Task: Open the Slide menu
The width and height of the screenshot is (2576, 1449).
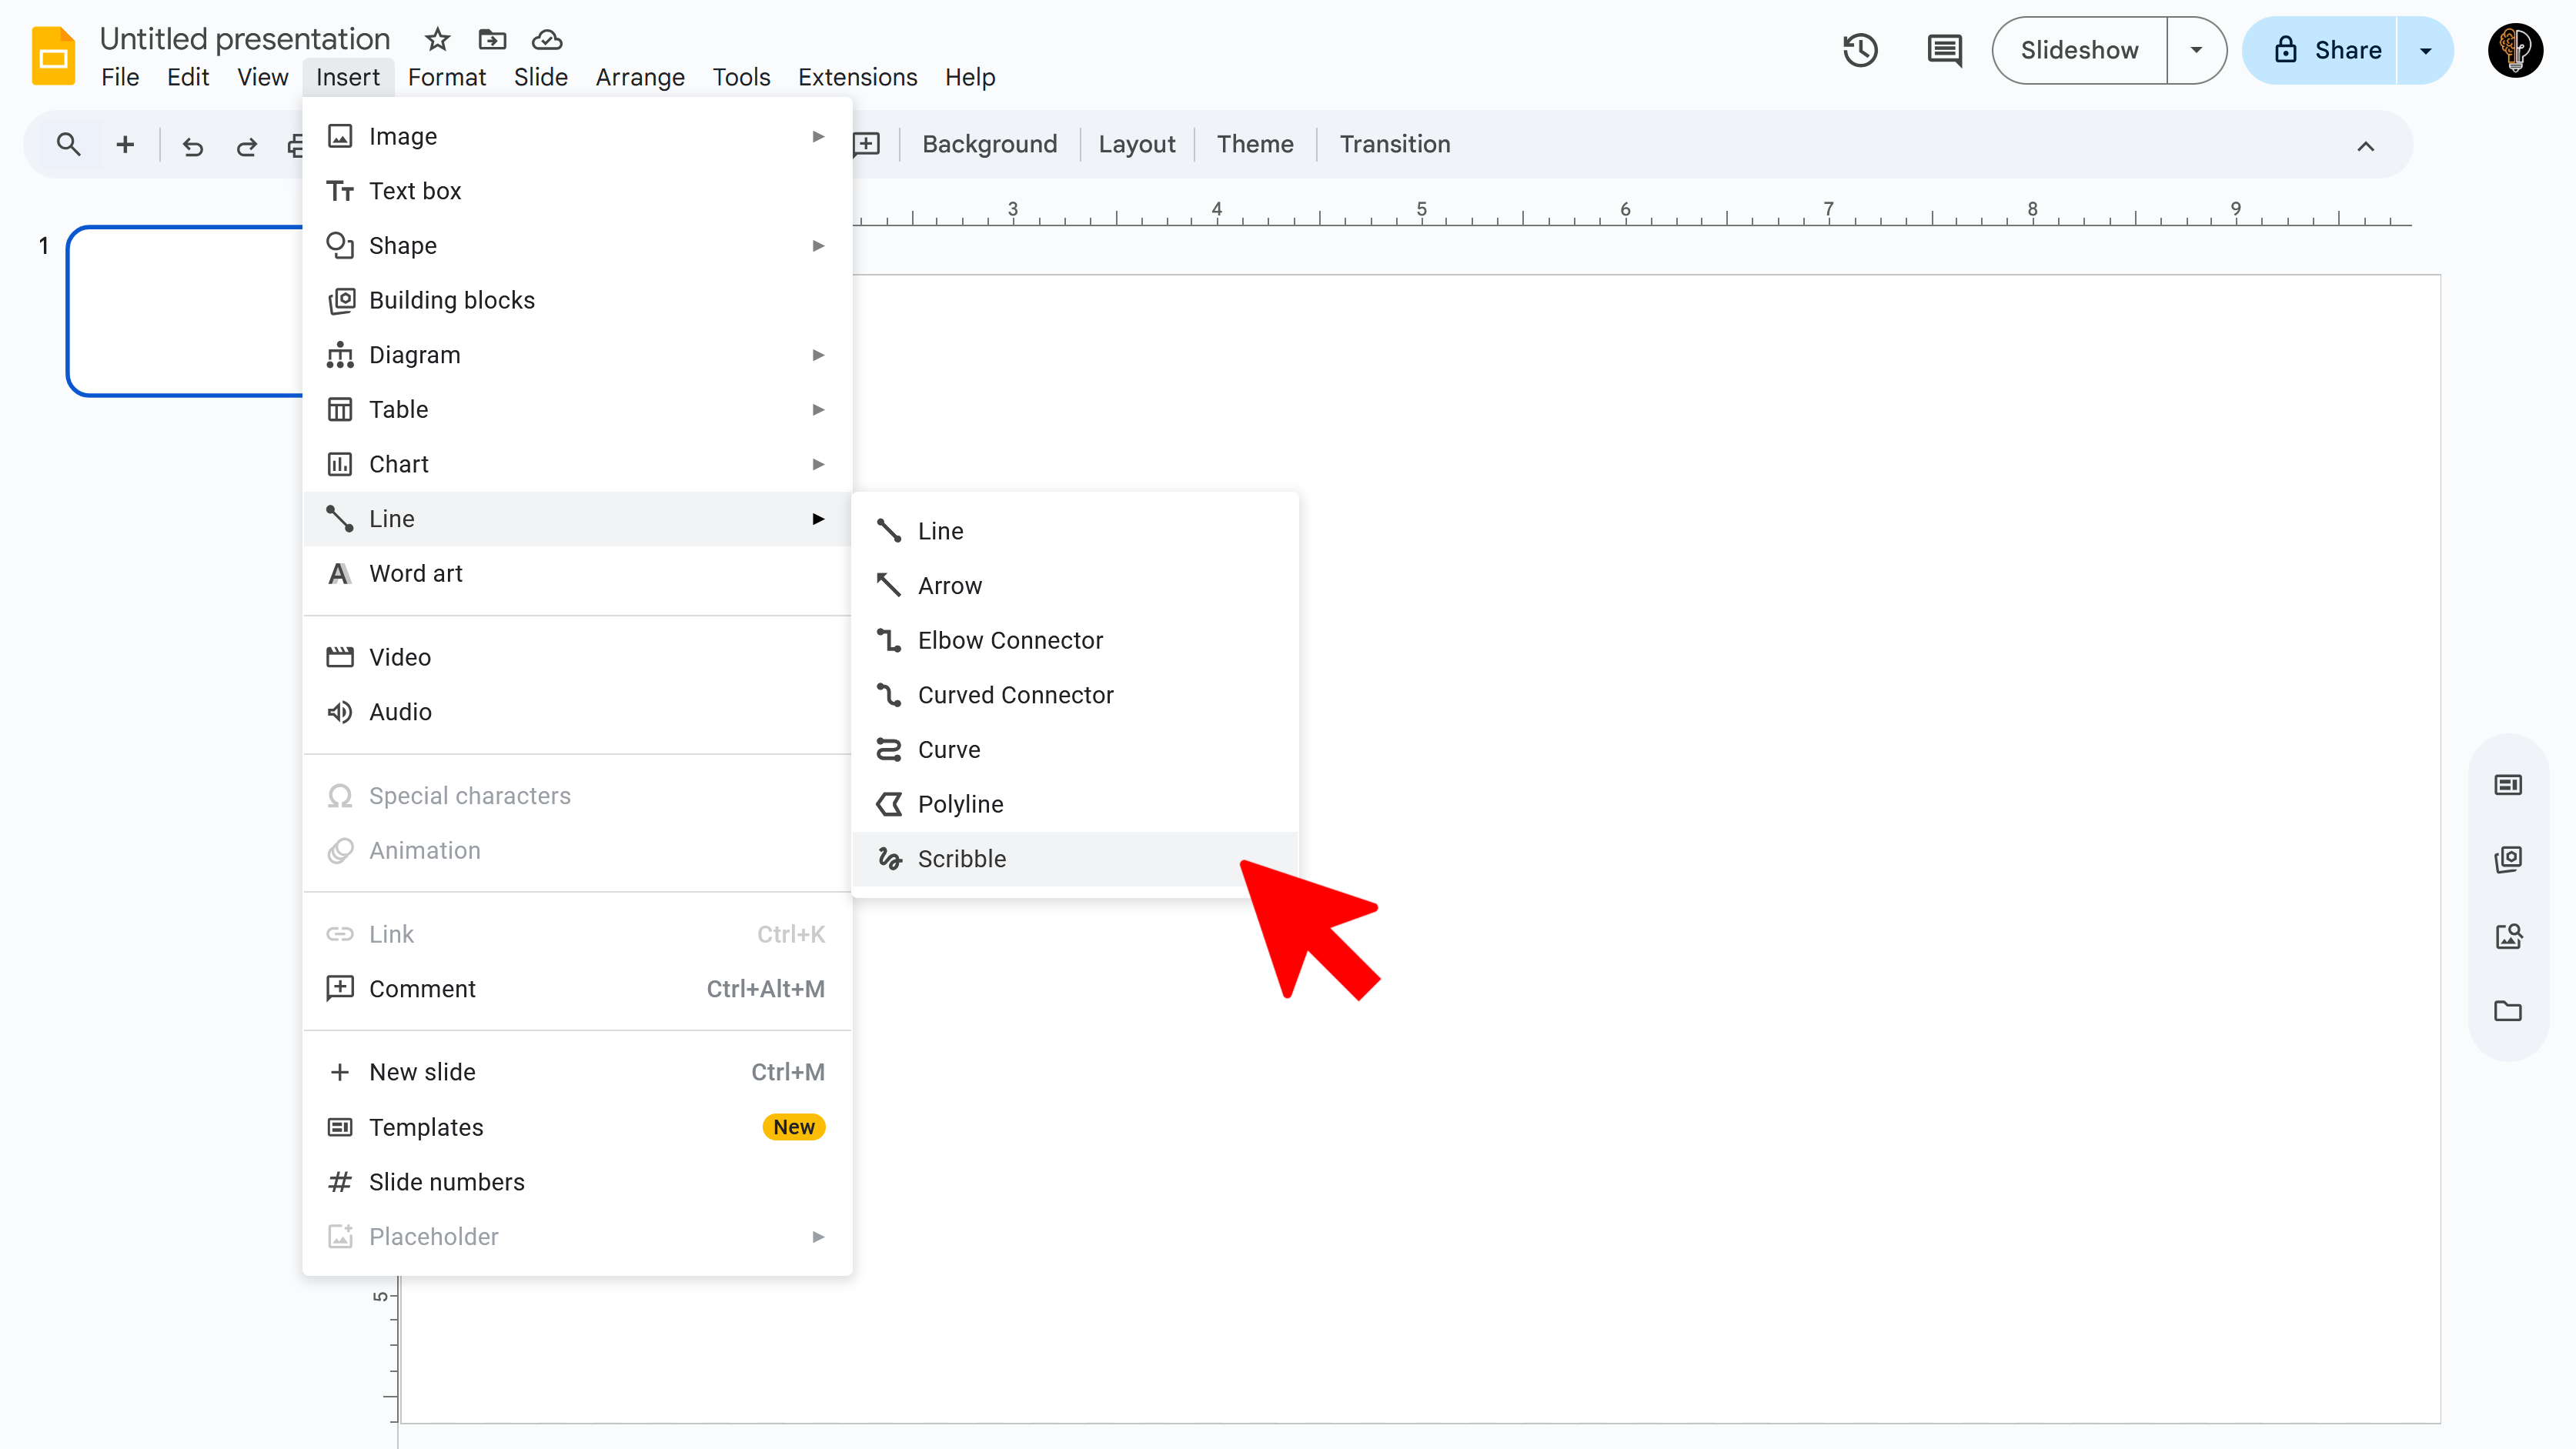Action: [540, 77]
